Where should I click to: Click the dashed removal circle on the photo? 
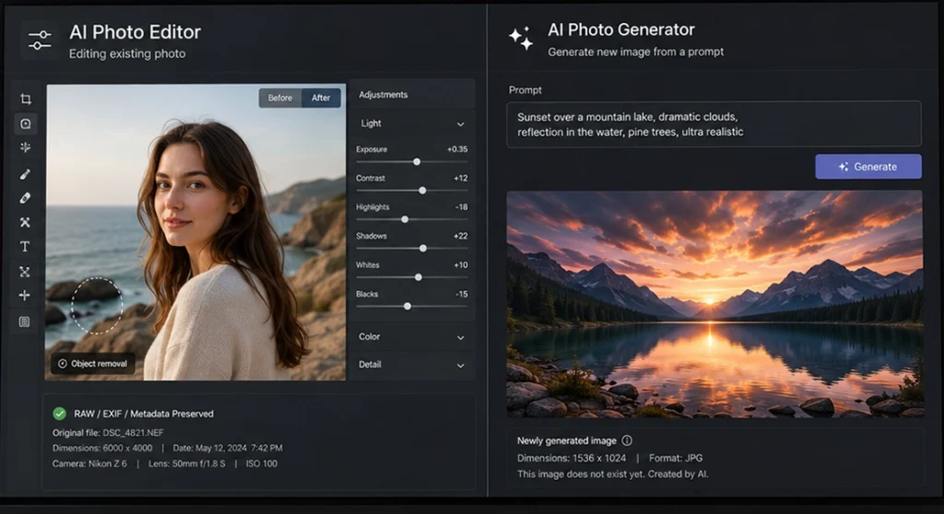point(97,305)
